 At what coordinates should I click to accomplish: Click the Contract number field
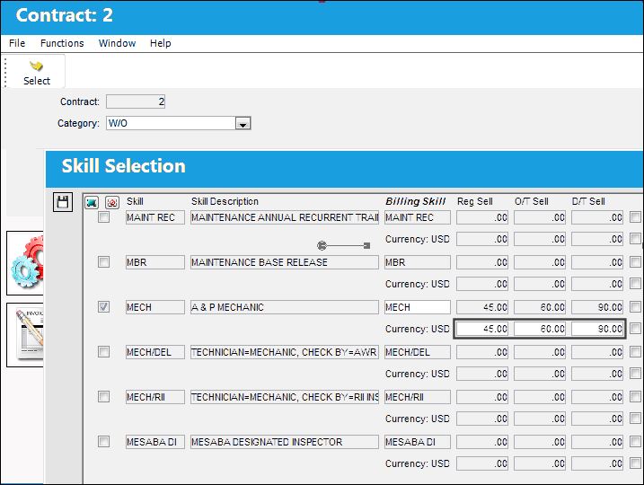136,101
